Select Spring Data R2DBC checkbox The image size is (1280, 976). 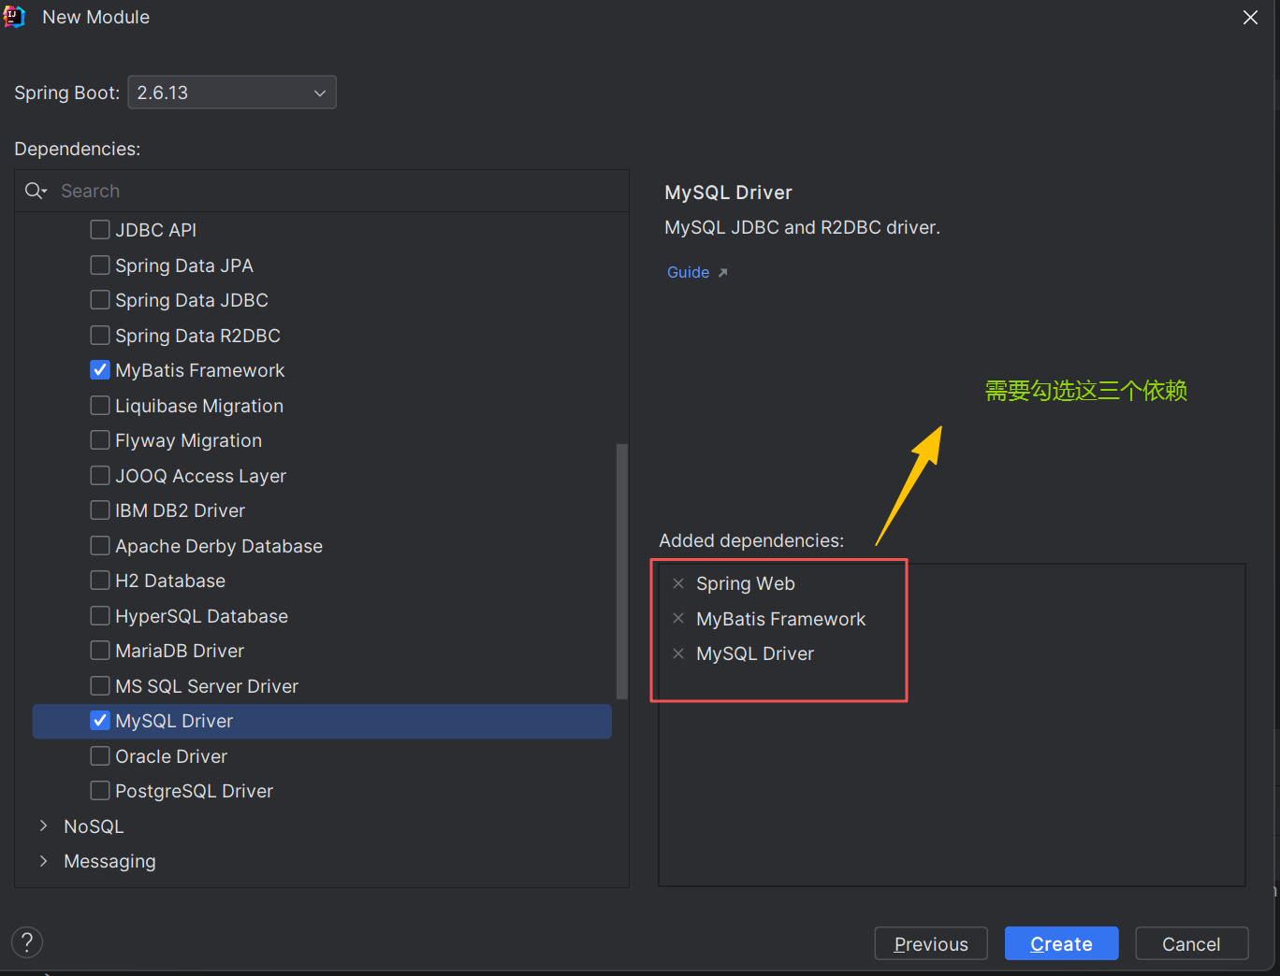pos(100,336)
